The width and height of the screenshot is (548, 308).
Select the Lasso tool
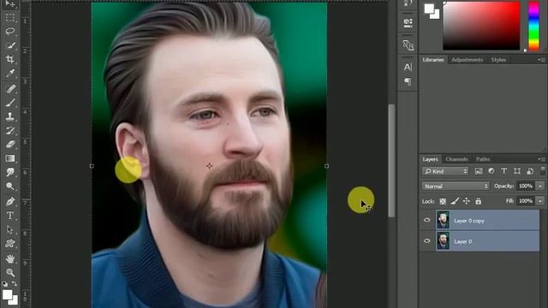pyautogui.click(x=10, y=32)
